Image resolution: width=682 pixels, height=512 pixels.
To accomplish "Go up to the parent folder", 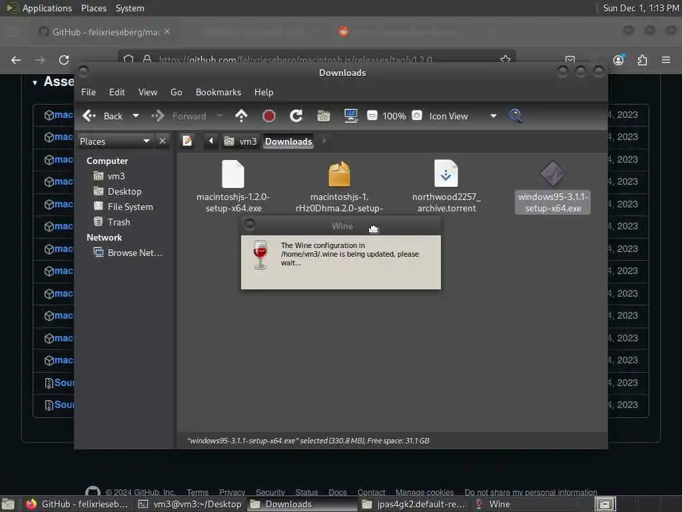I will point(241,116).
